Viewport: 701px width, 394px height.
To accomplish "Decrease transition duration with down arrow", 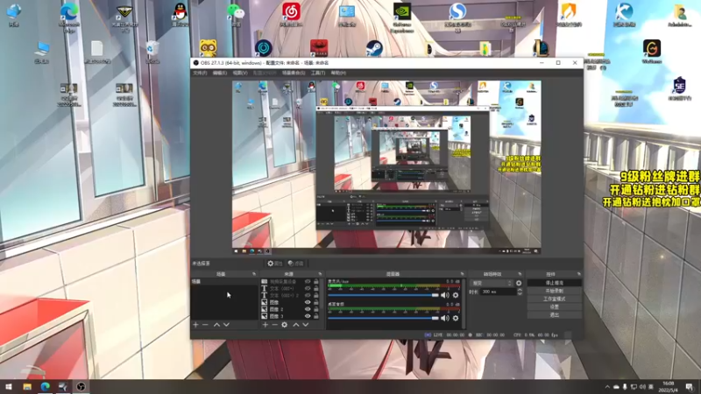I will click(520, 294).
